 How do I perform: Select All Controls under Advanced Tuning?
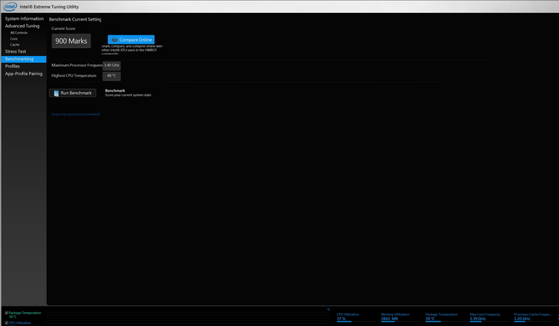coord(19,33)
